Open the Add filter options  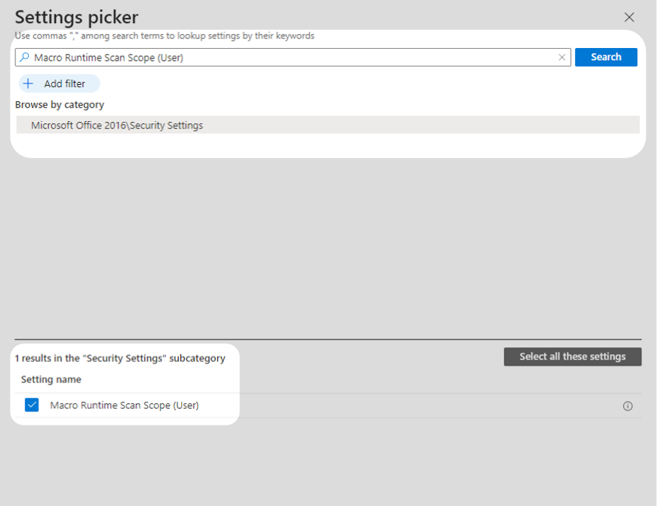pos(58,83)
